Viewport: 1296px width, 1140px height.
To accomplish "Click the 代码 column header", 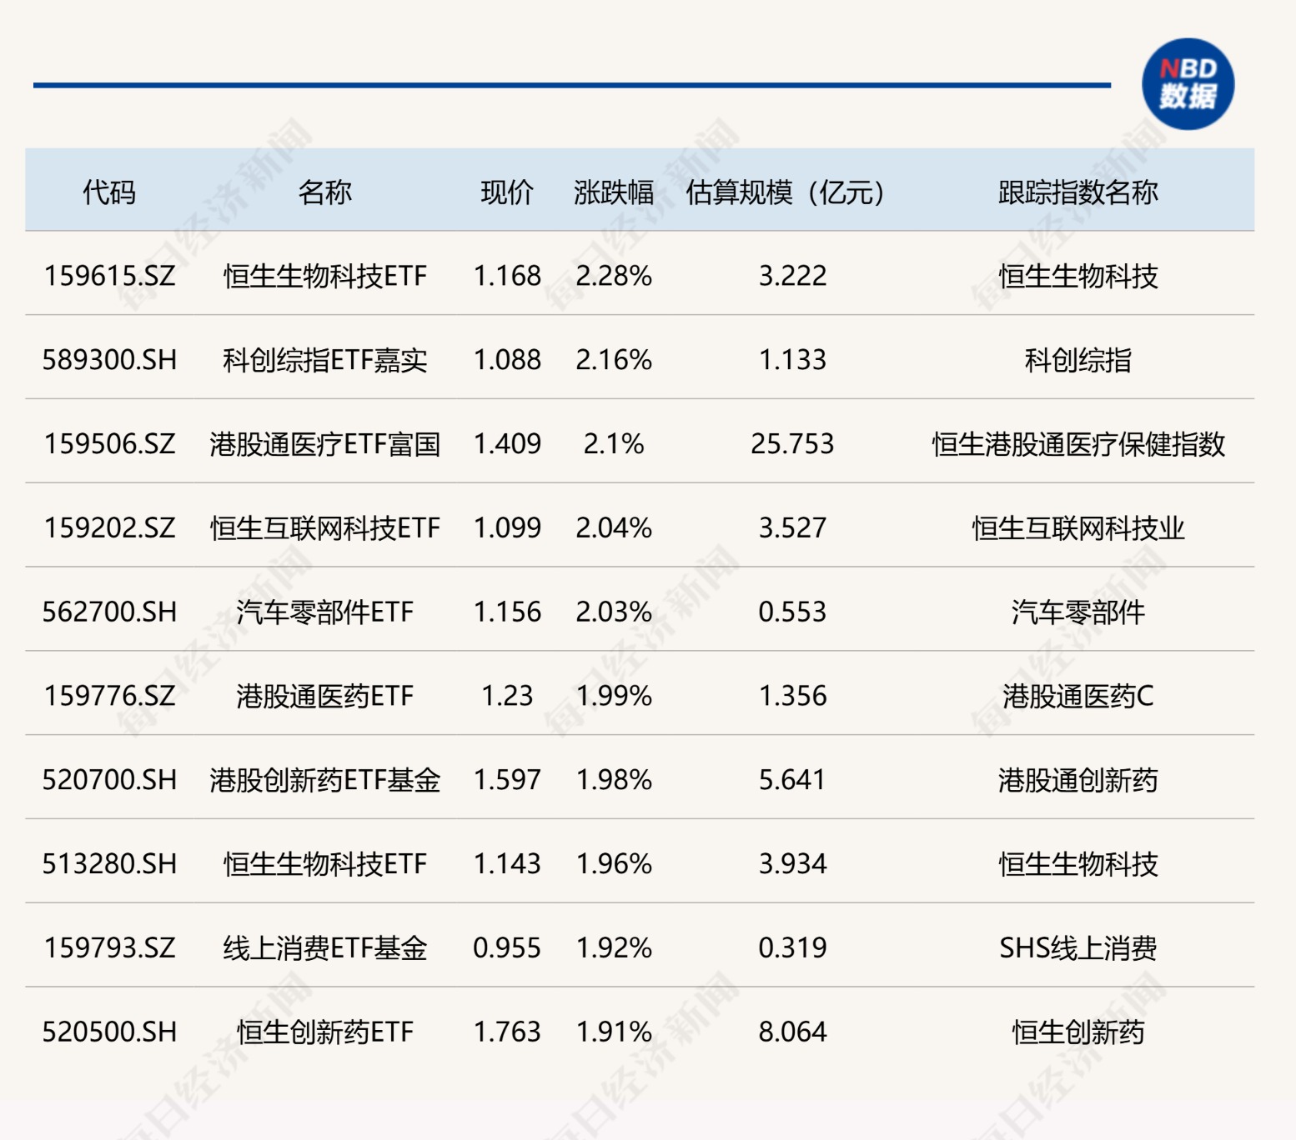I will (x=109, y=192).
